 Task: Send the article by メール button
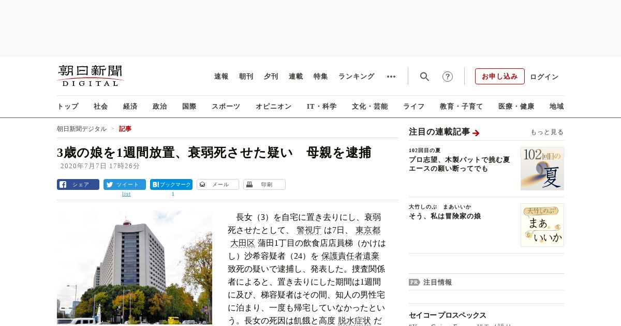click(x=218, y=185)
